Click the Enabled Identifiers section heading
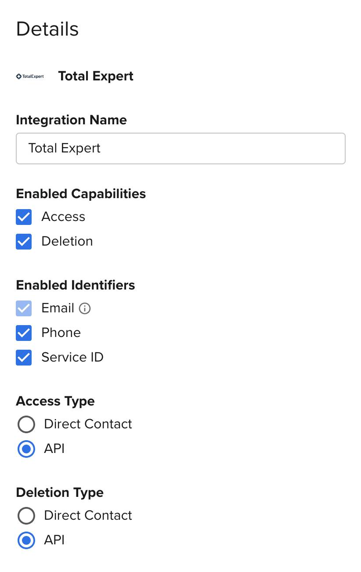This screenshot has height=572, width=361. 76,286
